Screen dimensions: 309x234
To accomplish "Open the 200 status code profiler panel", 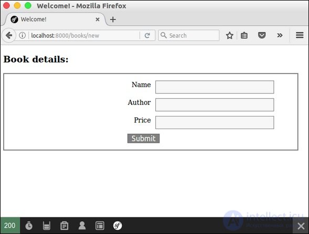I will coord(10,226).
